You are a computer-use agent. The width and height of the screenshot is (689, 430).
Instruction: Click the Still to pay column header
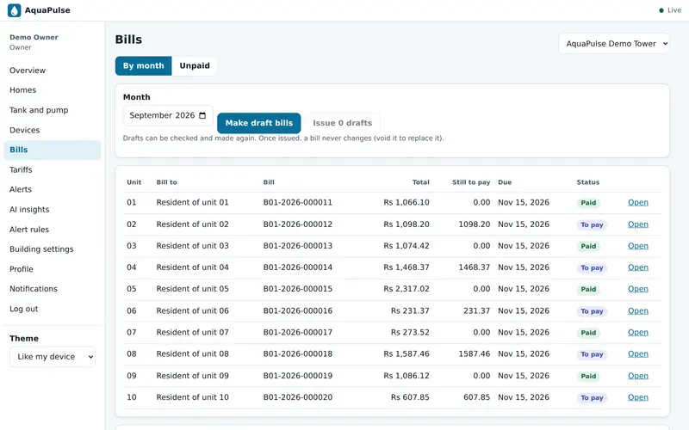(x=471, y=182)
